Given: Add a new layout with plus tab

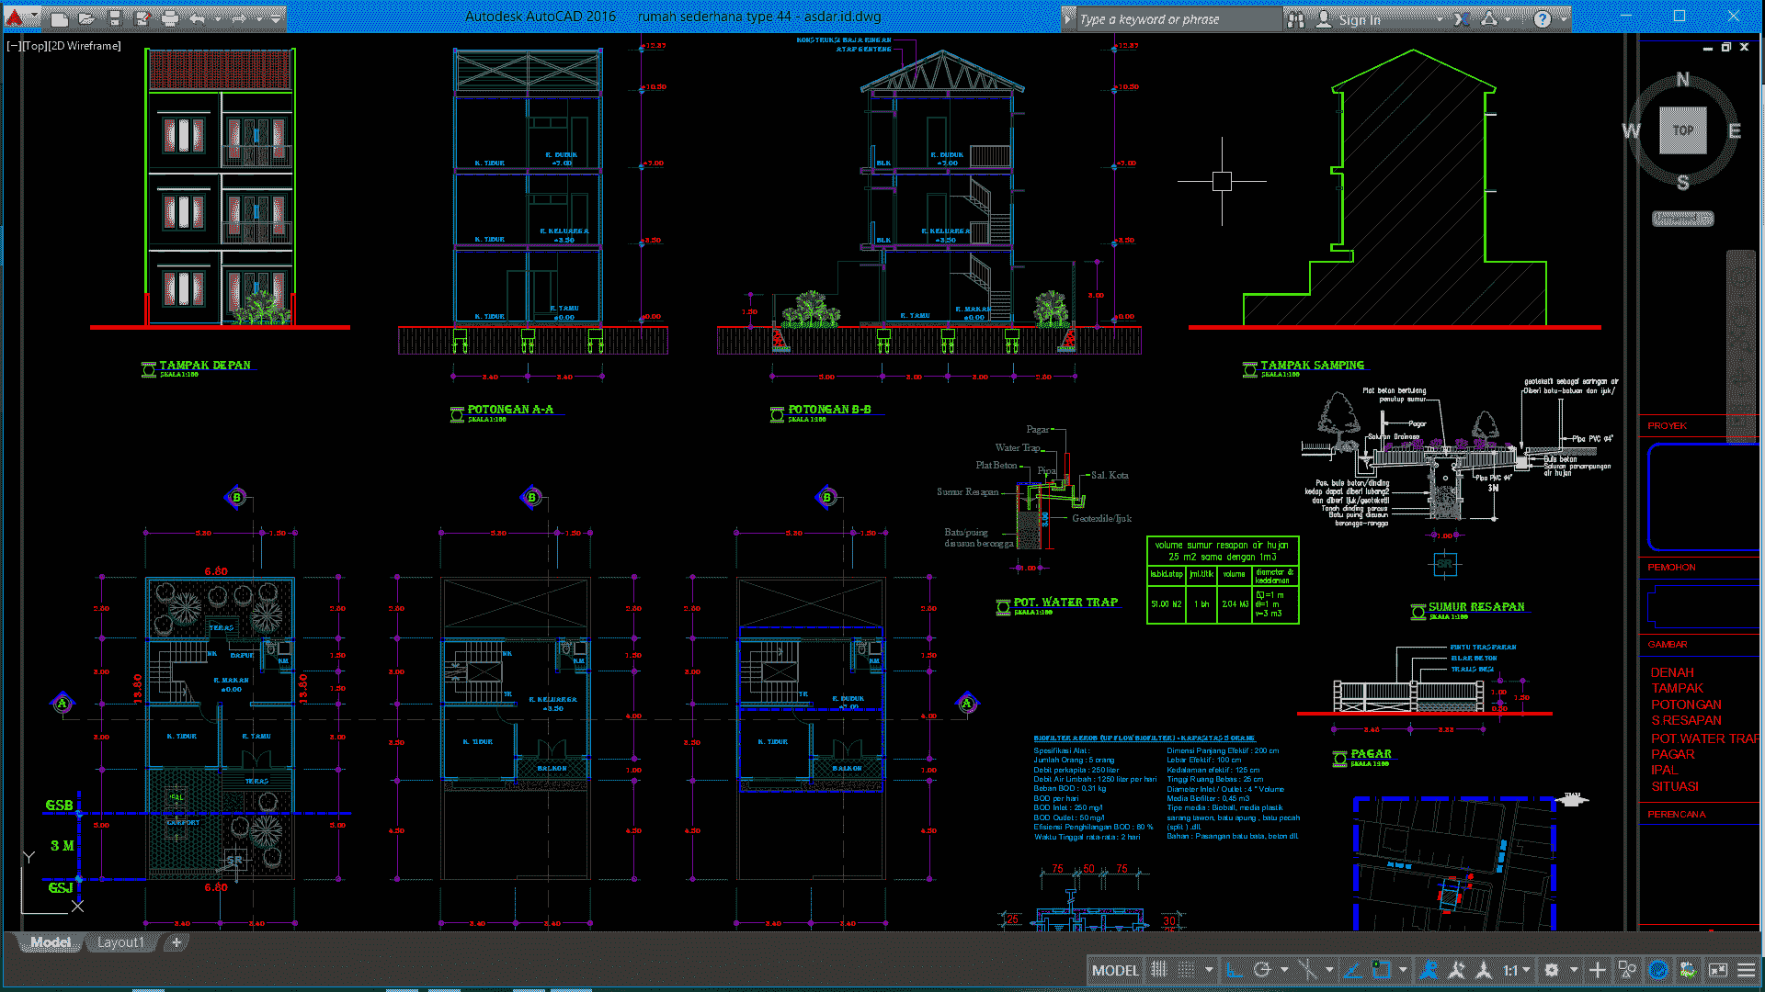Looking at the screenshot, I should (176, 942).
